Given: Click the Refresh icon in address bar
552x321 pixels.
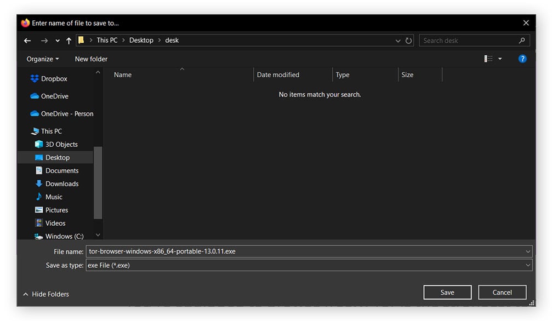Looking at the screenshot, I should click(x=408, y=41).
